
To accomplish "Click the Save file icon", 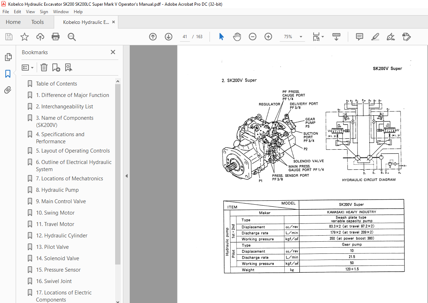I will pyautogui.click(x=9, y=37).
